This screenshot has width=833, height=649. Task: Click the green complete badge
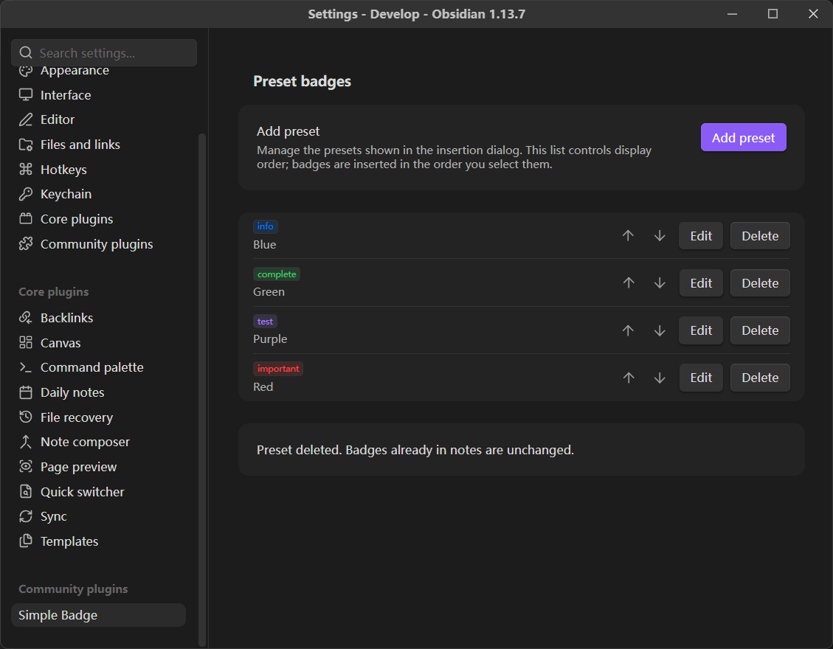point(277,274)
